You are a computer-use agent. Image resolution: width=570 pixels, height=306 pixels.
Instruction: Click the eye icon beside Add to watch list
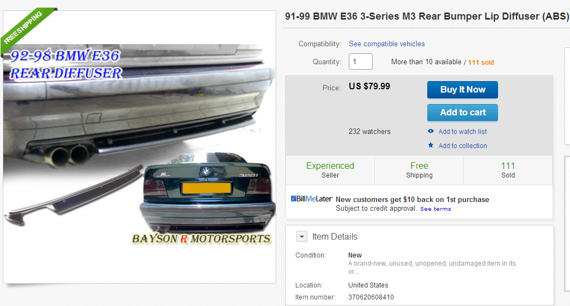coord(431,131)
